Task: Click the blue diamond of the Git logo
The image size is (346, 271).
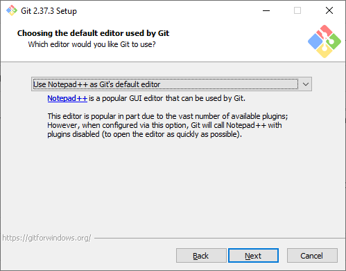Action: pos(315,41)
